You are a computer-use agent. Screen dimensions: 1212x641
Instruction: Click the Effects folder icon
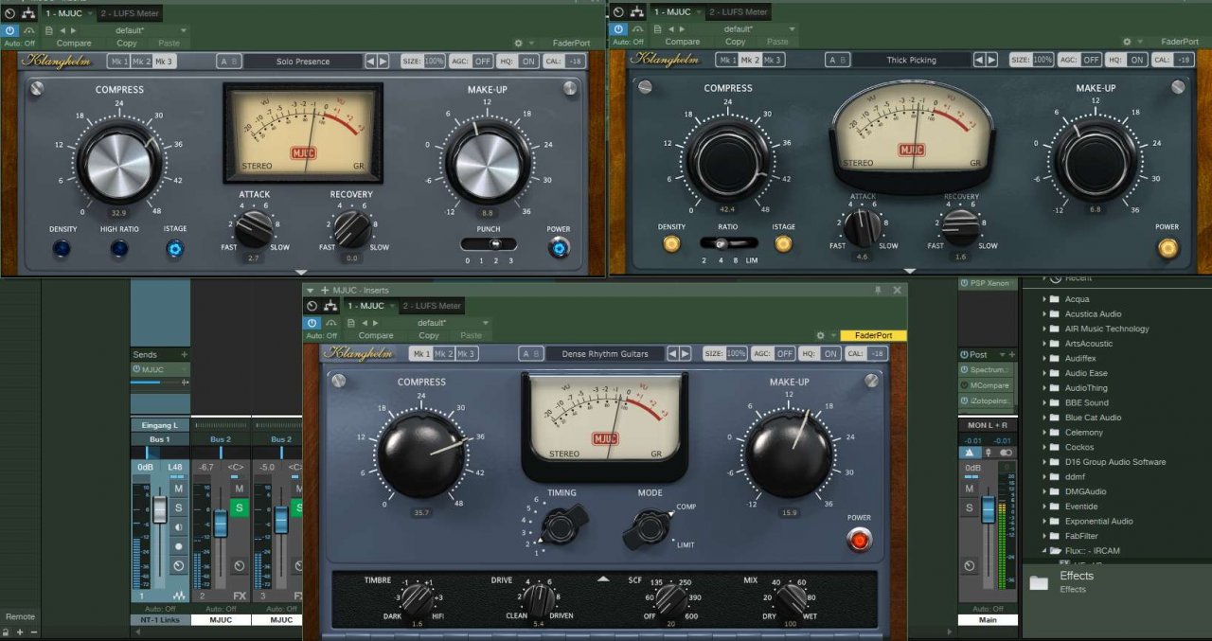1039,582
